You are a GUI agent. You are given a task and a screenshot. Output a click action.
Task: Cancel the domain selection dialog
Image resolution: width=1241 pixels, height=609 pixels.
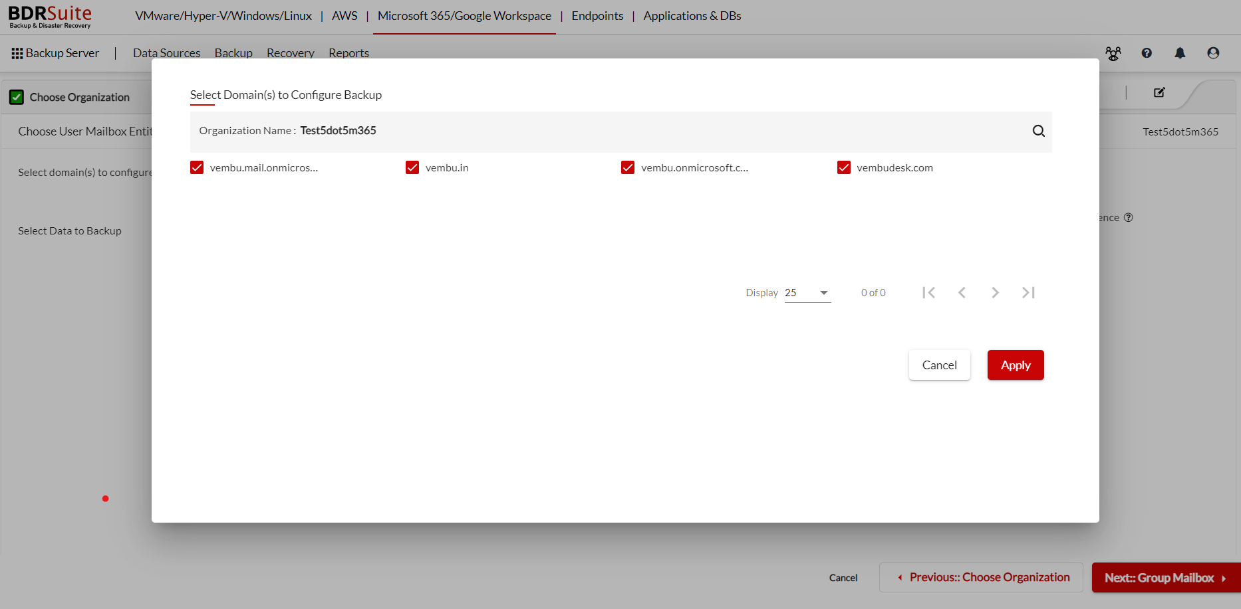(939, 365)
